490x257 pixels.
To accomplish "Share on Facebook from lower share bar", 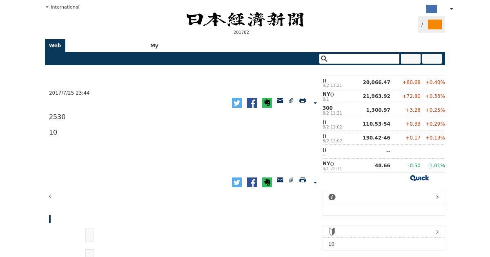I will click(x=252, y=182).
